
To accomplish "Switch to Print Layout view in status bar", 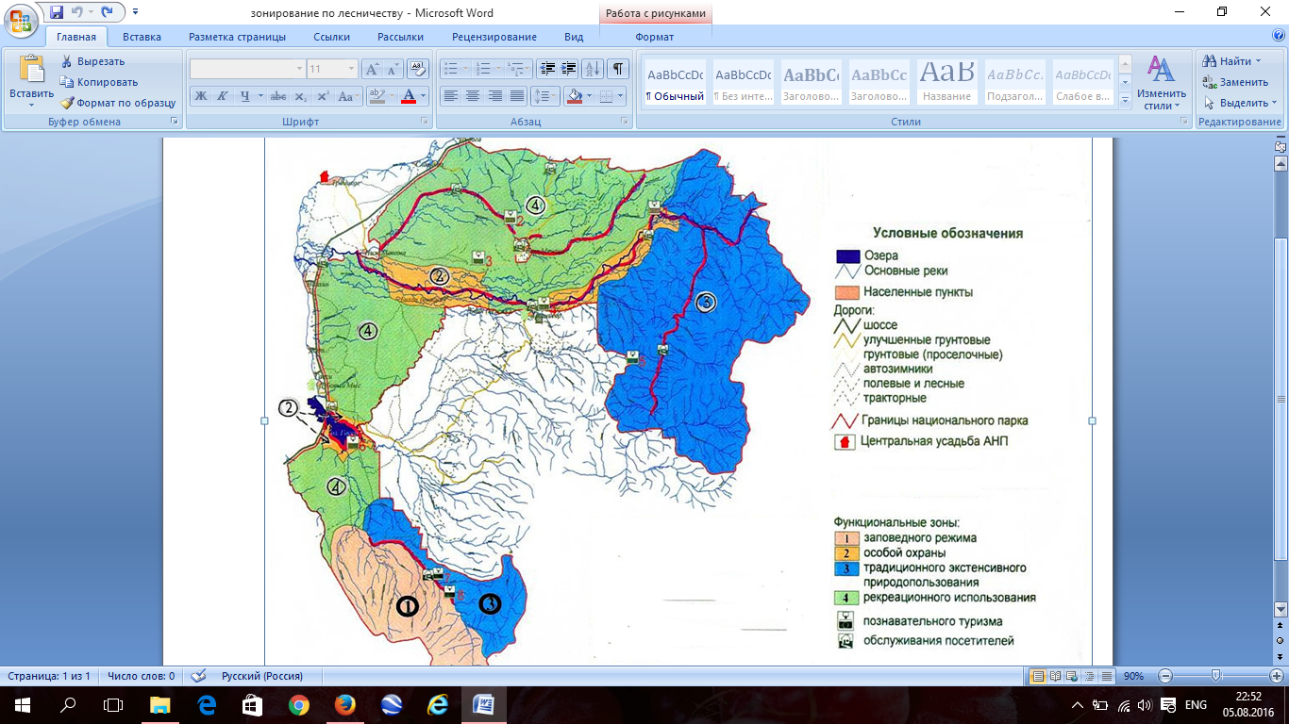I will pos(1038,676).
